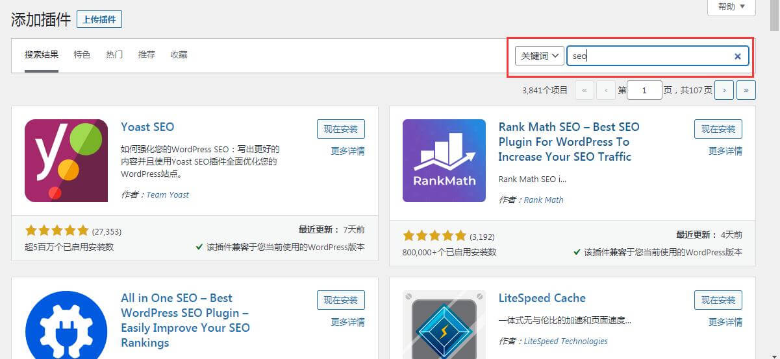Install Yoast SEO with 现在安装
The height and width of the screenshot is (359, 780).
341,129
